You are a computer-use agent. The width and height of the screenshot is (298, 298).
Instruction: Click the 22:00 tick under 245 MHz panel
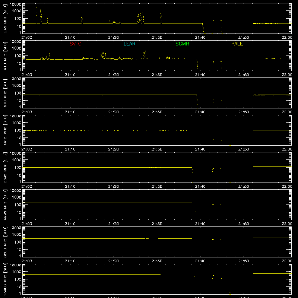coord(287,38)
